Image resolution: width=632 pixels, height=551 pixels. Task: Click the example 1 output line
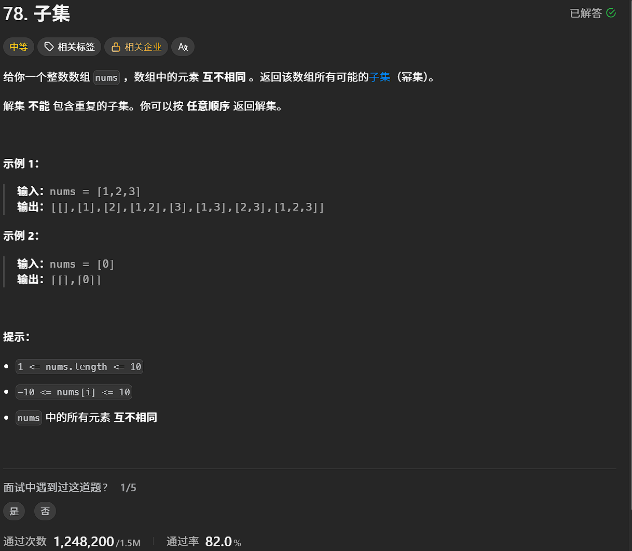point(171,207)
